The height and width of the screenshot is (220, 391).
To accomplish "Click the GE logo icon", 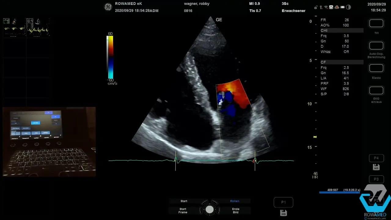I will 108,7.
